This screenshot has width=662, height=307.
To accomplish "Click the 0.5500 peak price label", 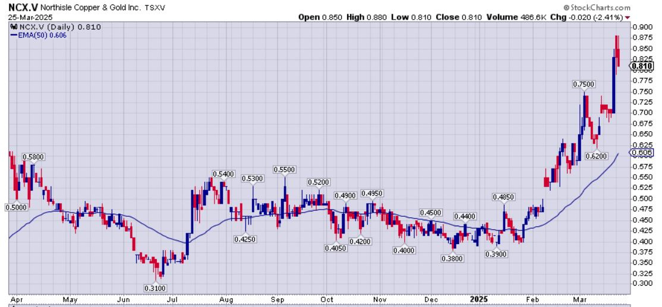I will [285, 169].
